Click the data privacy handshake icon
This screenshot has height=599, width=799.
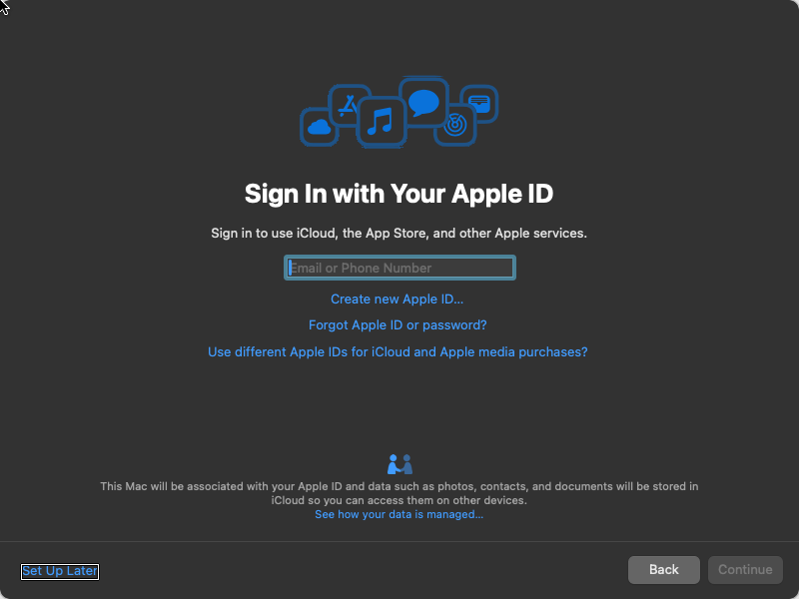[x=399, y=464]
